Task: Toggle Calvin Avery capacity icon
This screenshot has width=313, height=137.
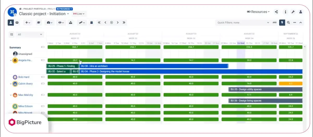Action: (x=43, y=84)
